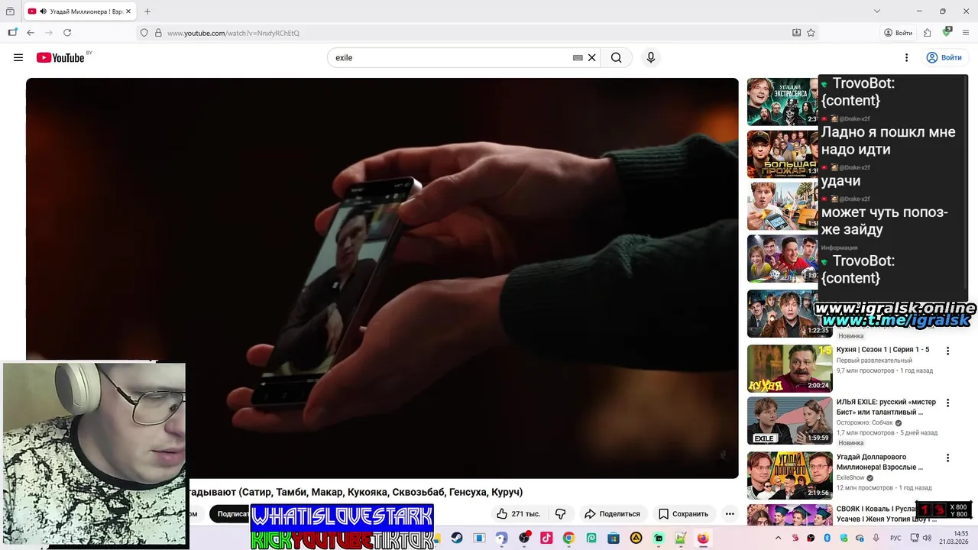Open Кухня | Сезон 1 video thumbnail

tap(789, 368)
